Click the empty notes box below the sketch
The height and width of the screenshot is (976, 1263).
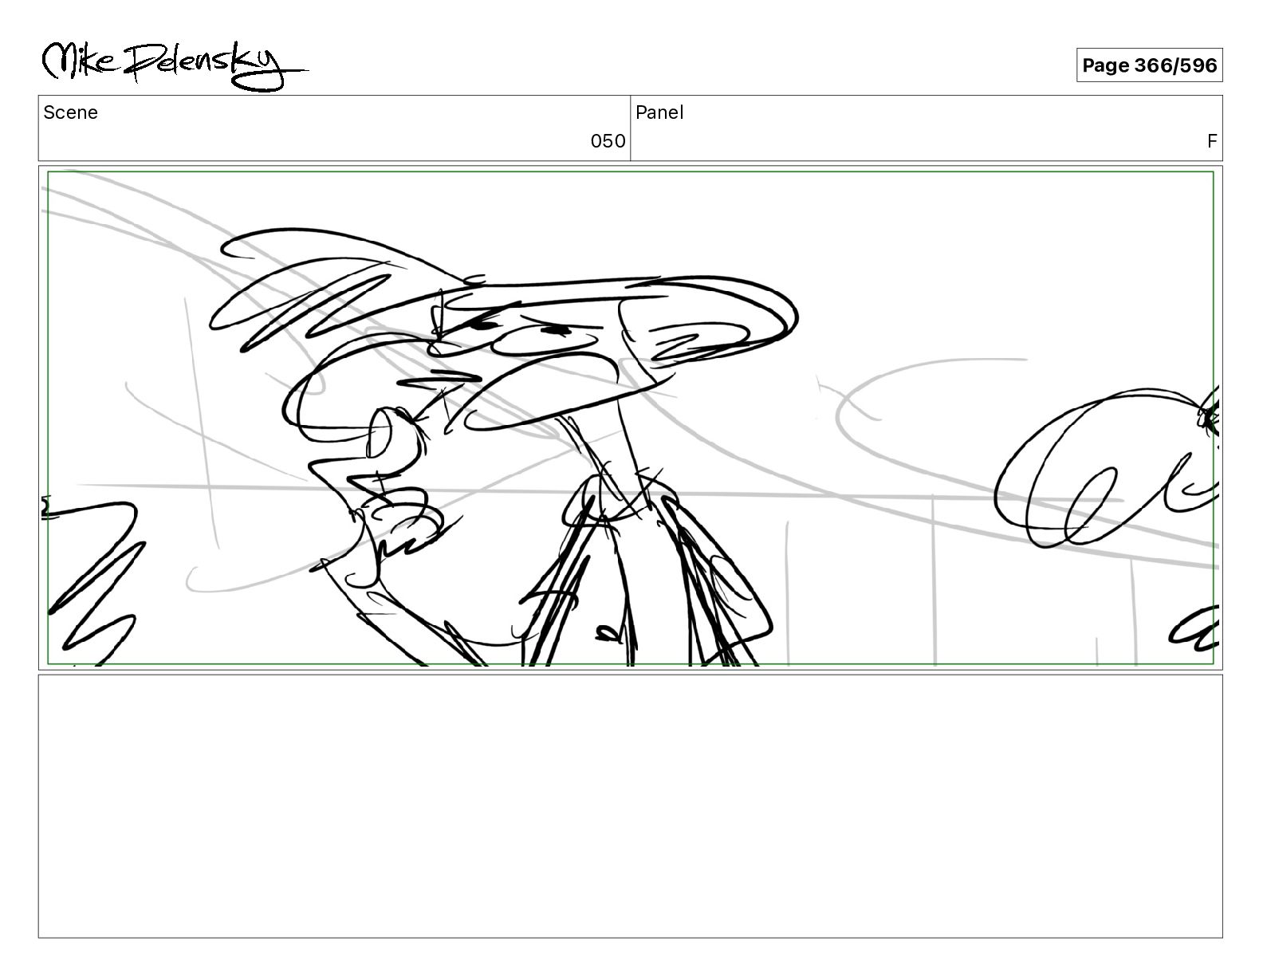(x=630, y=806)
